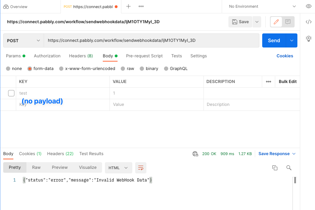Image resolution: width=315 pixels, height=210 pixels.
Task: Copy the response with copy icon
Action: 275,168
